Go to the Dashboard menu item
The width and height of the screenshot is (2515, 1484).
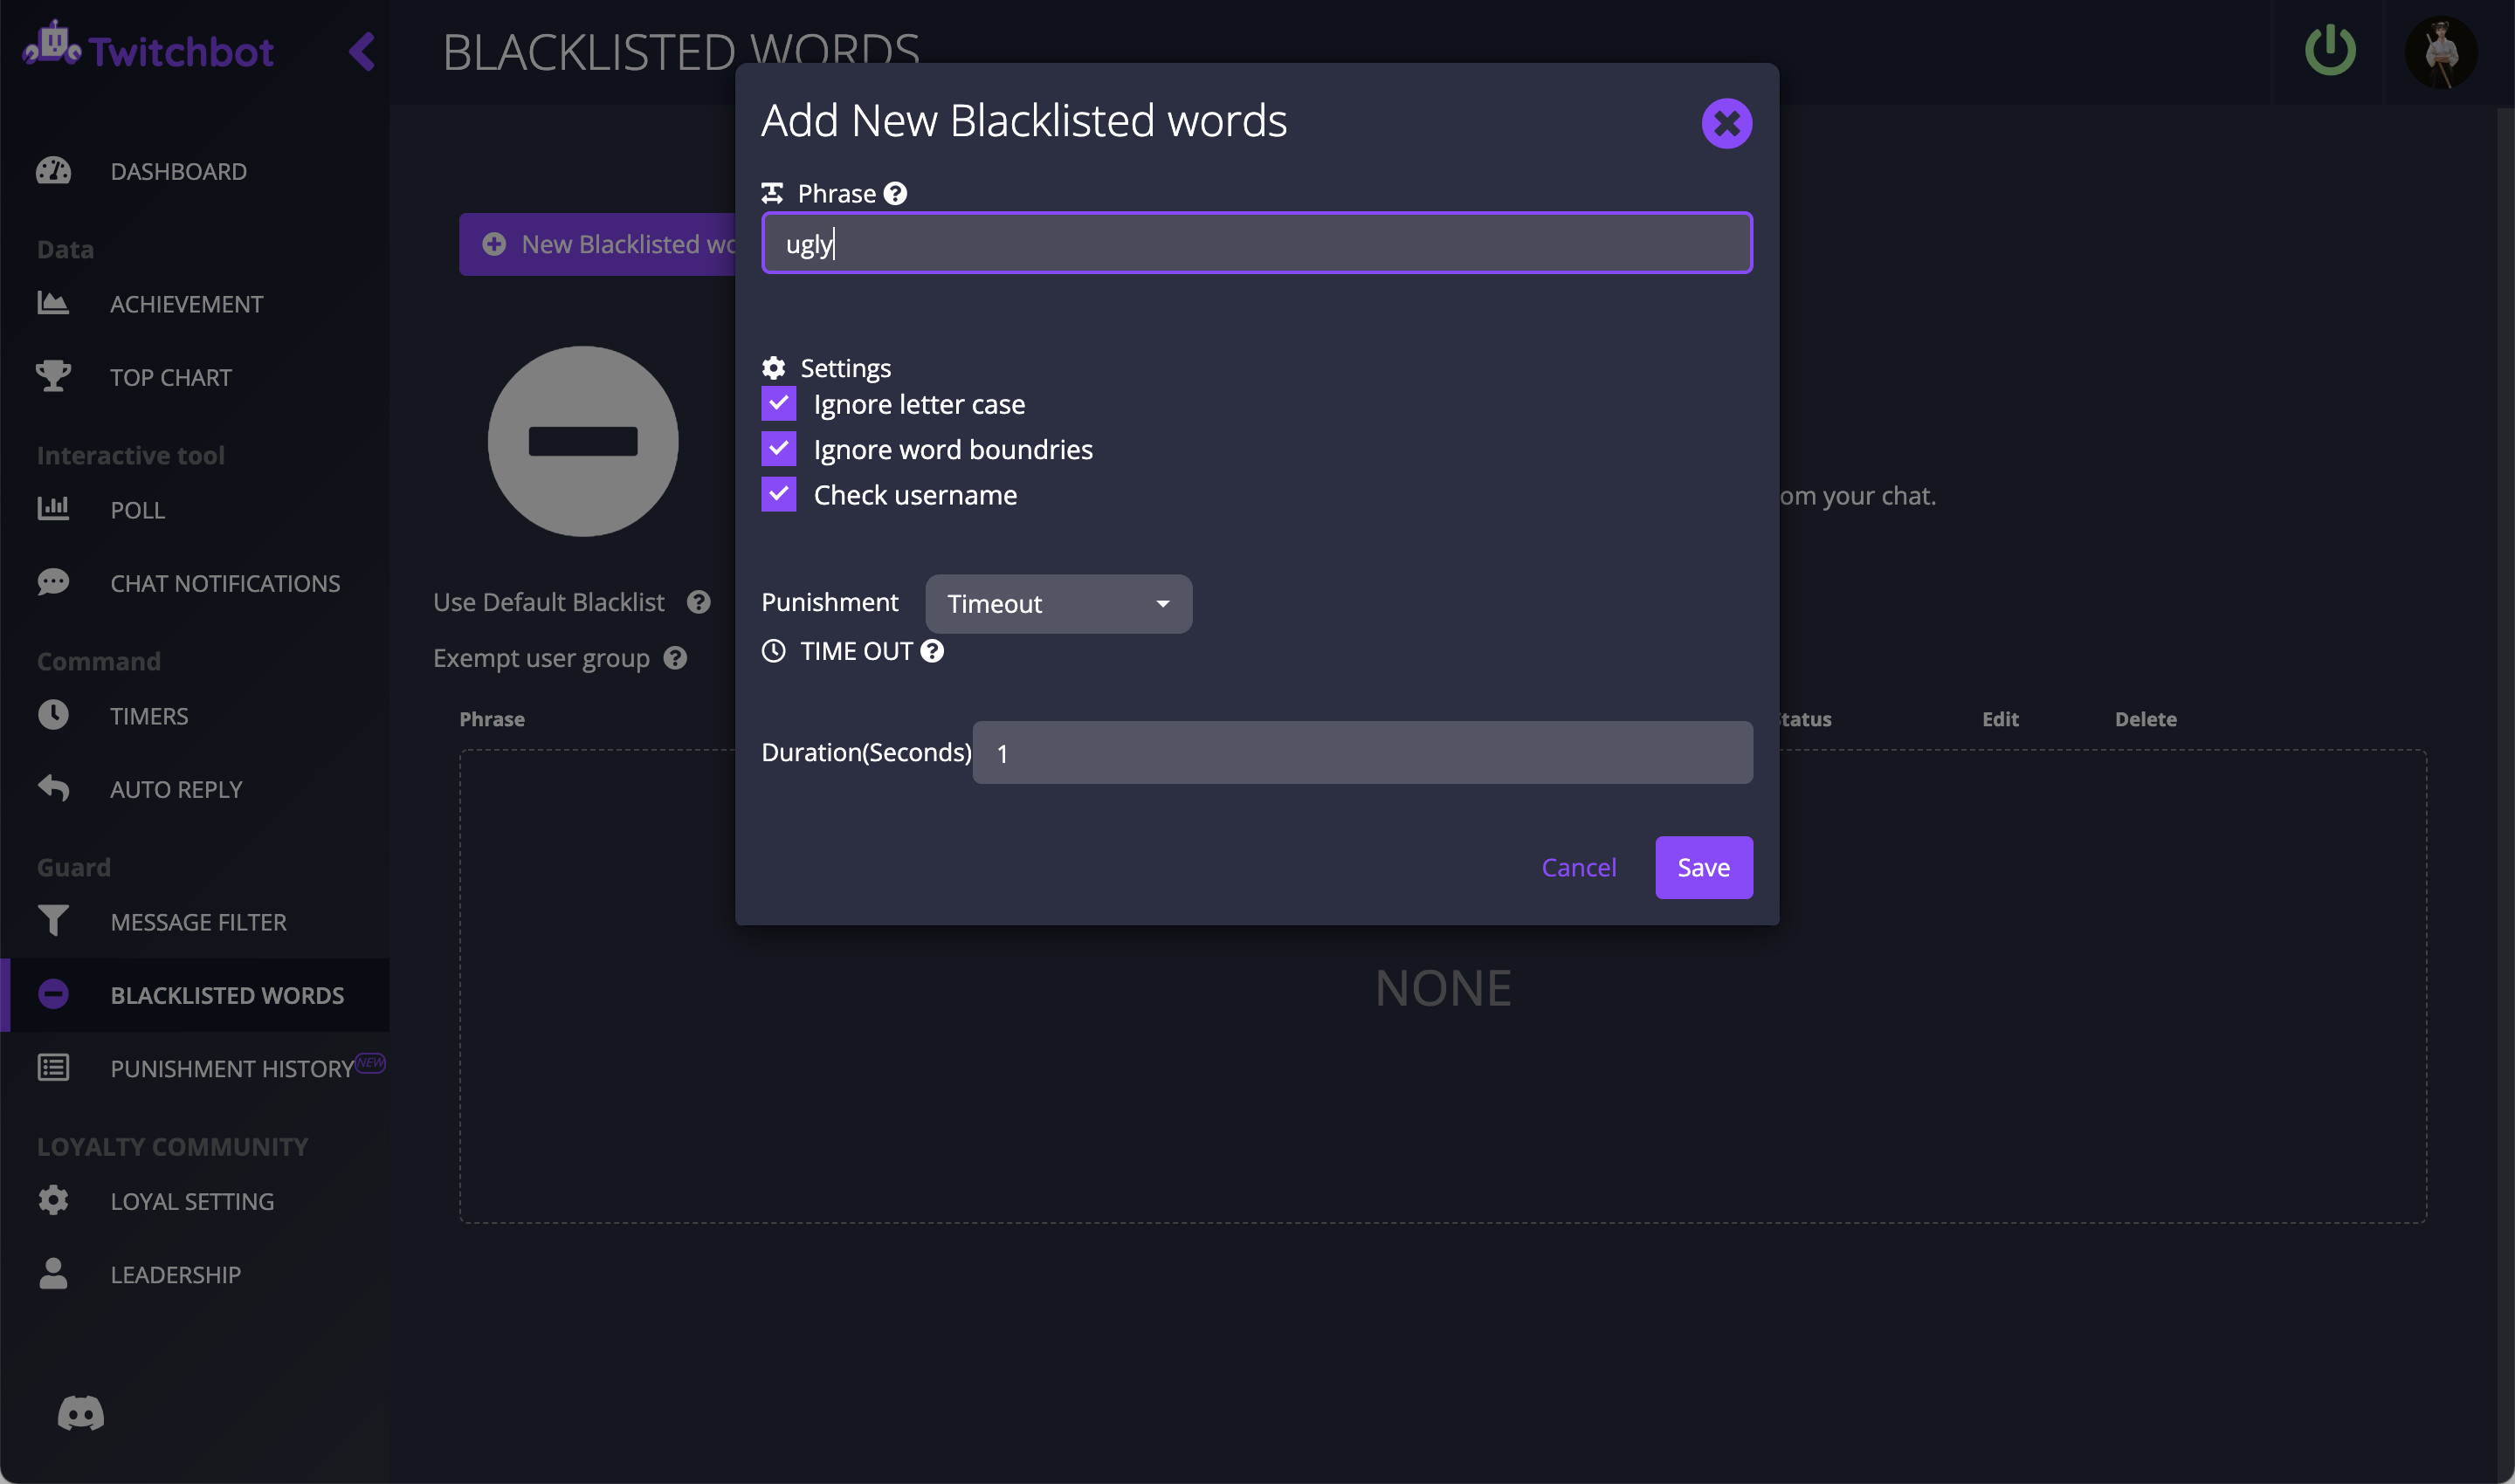pyautogui.click(x=178, y=171)
